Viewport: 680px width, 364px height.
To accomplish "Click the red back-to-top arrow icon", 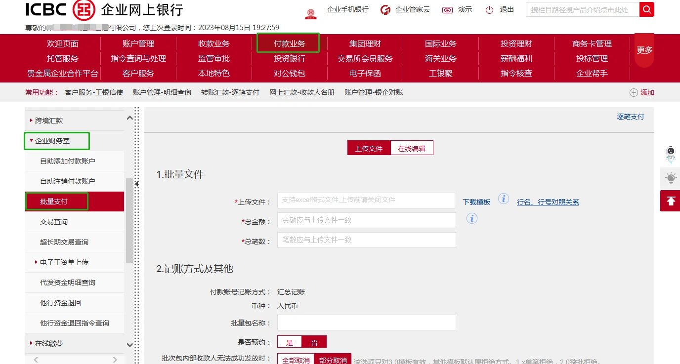I will (670, 201).
